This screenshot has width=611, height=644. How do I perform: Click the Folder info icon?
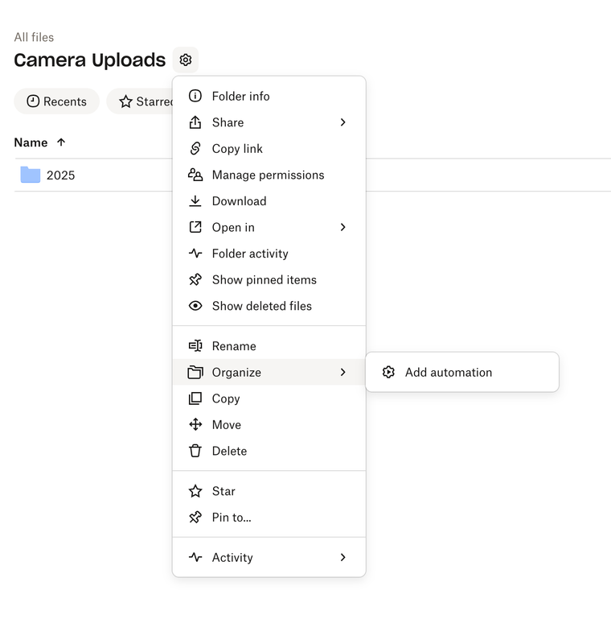point(195,96)
